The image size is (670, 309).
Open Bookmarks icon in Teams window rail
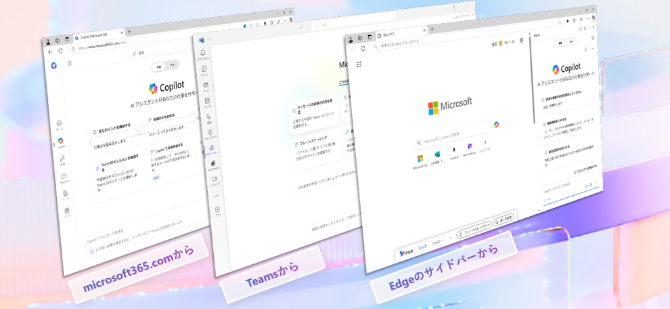(213, 163)
